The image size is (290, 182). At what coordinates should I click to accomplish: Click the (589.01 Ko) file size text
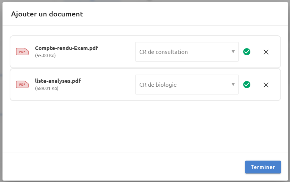pos(46,88)
